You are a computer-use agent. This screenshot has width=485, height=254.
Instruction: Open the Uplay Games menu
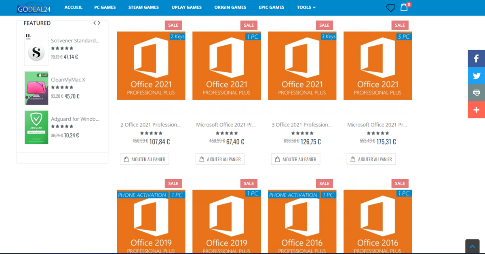[186, 7]
